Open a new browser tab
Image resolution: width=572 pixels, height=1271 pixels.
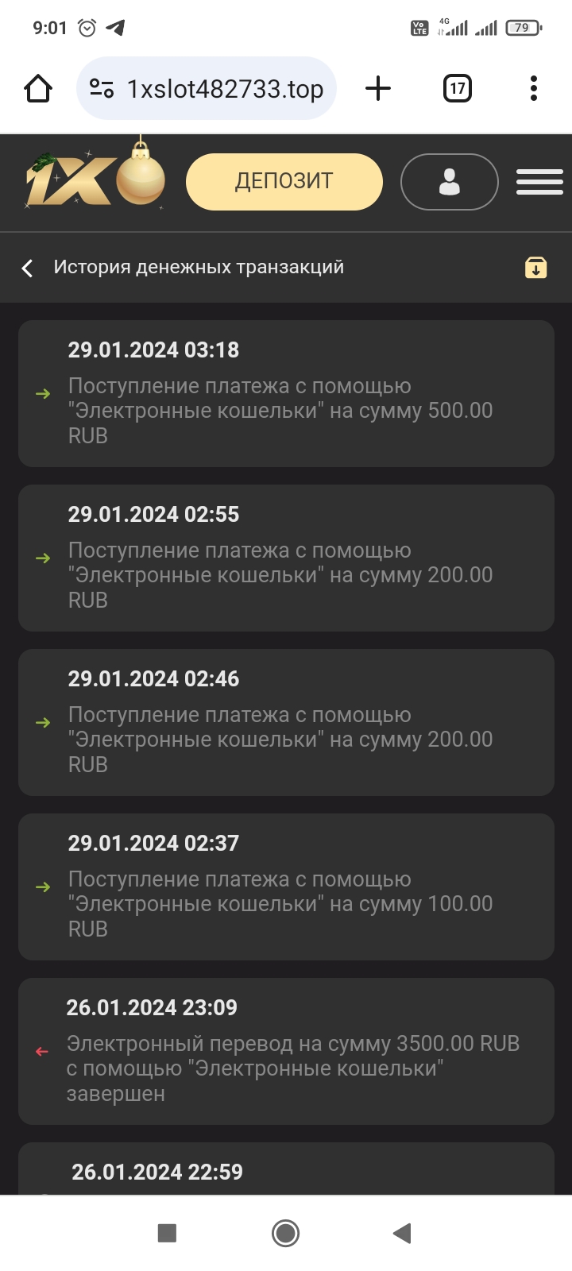tap(378, 88)
